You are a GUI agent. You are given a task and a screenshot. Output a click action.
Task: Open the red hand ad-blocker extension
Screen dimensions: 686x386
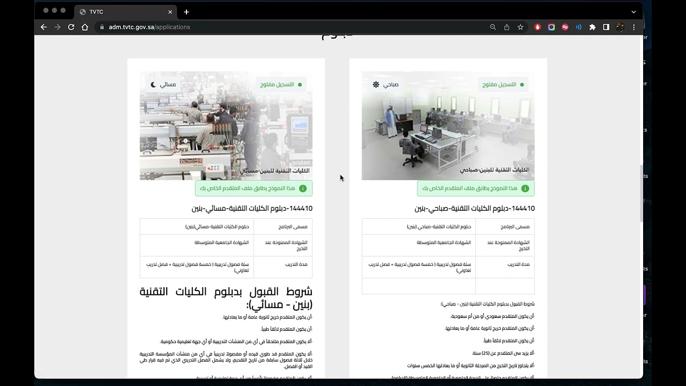538,27
